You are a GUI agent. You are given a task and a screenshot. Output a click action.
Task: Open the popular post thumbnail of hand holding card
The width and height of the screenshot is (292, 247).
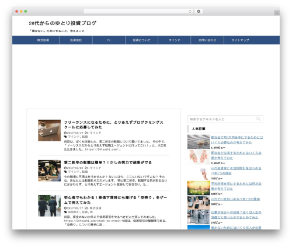[x=199, y=173]
